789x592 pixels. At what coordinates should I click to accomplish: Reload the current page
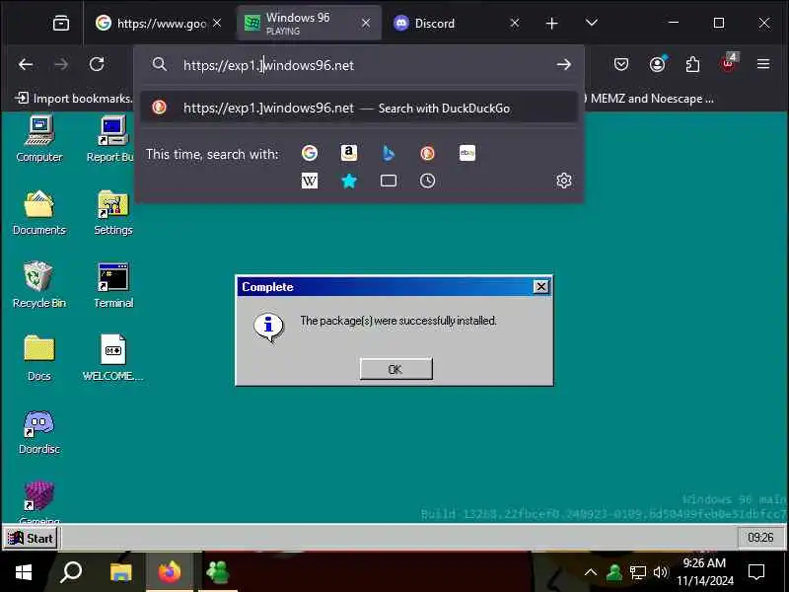click(97, 64)
